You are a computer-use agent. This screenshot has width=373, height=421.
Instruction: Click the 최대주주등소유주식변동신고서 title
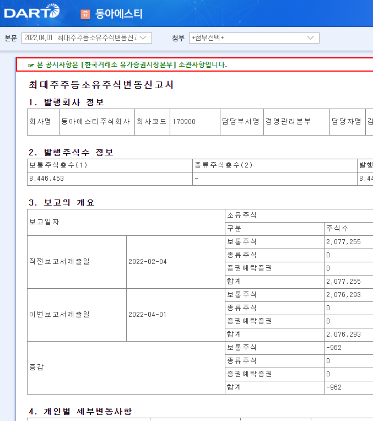pyautogui.click(x=101, y=85)
